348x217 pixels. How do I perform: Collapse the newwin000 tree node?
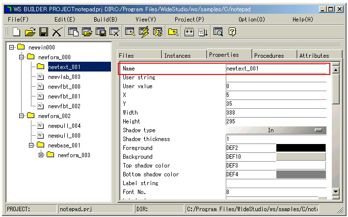(x=11, y=48)
